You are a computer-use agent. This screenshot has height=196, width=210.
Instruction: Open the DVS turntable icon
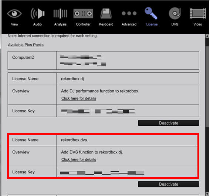[175, 13]
